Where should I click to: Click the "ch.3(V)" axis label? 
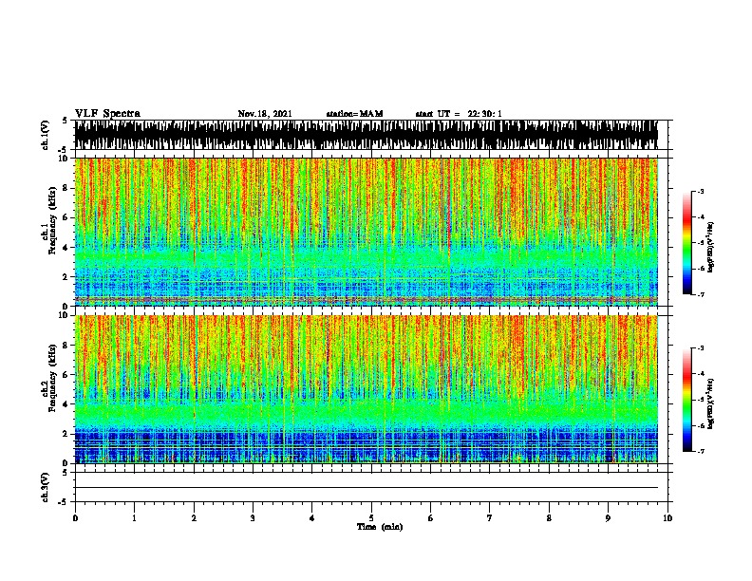(x=46, y=487)
